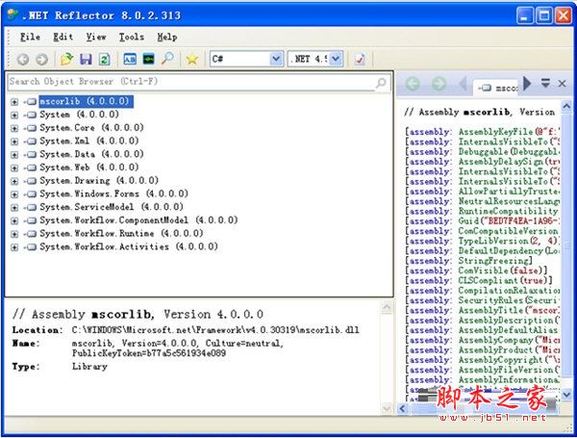Viewport: 577px width, 438px height.
Task: Expand the System.Xml node
Action: tap(14, 142)
